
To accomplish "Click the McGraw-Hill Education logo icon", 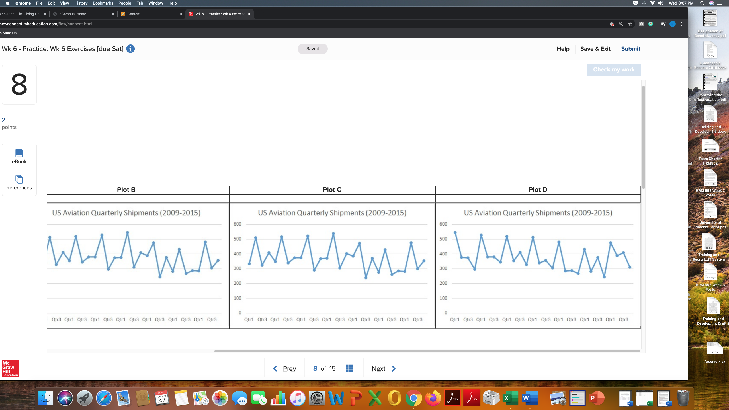I will click(10, 369).
